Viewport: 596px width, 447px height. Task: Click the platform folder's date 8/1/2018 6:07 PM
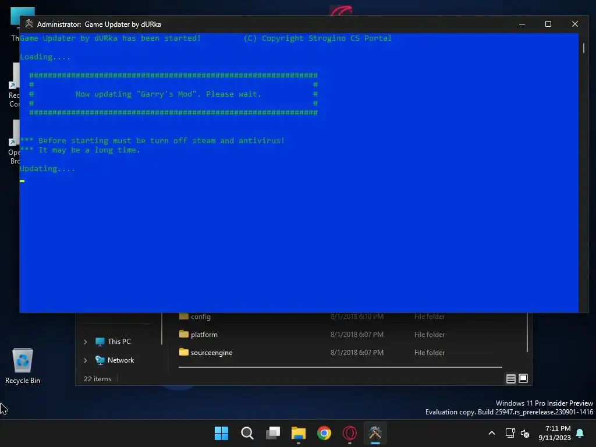[357, 335]
